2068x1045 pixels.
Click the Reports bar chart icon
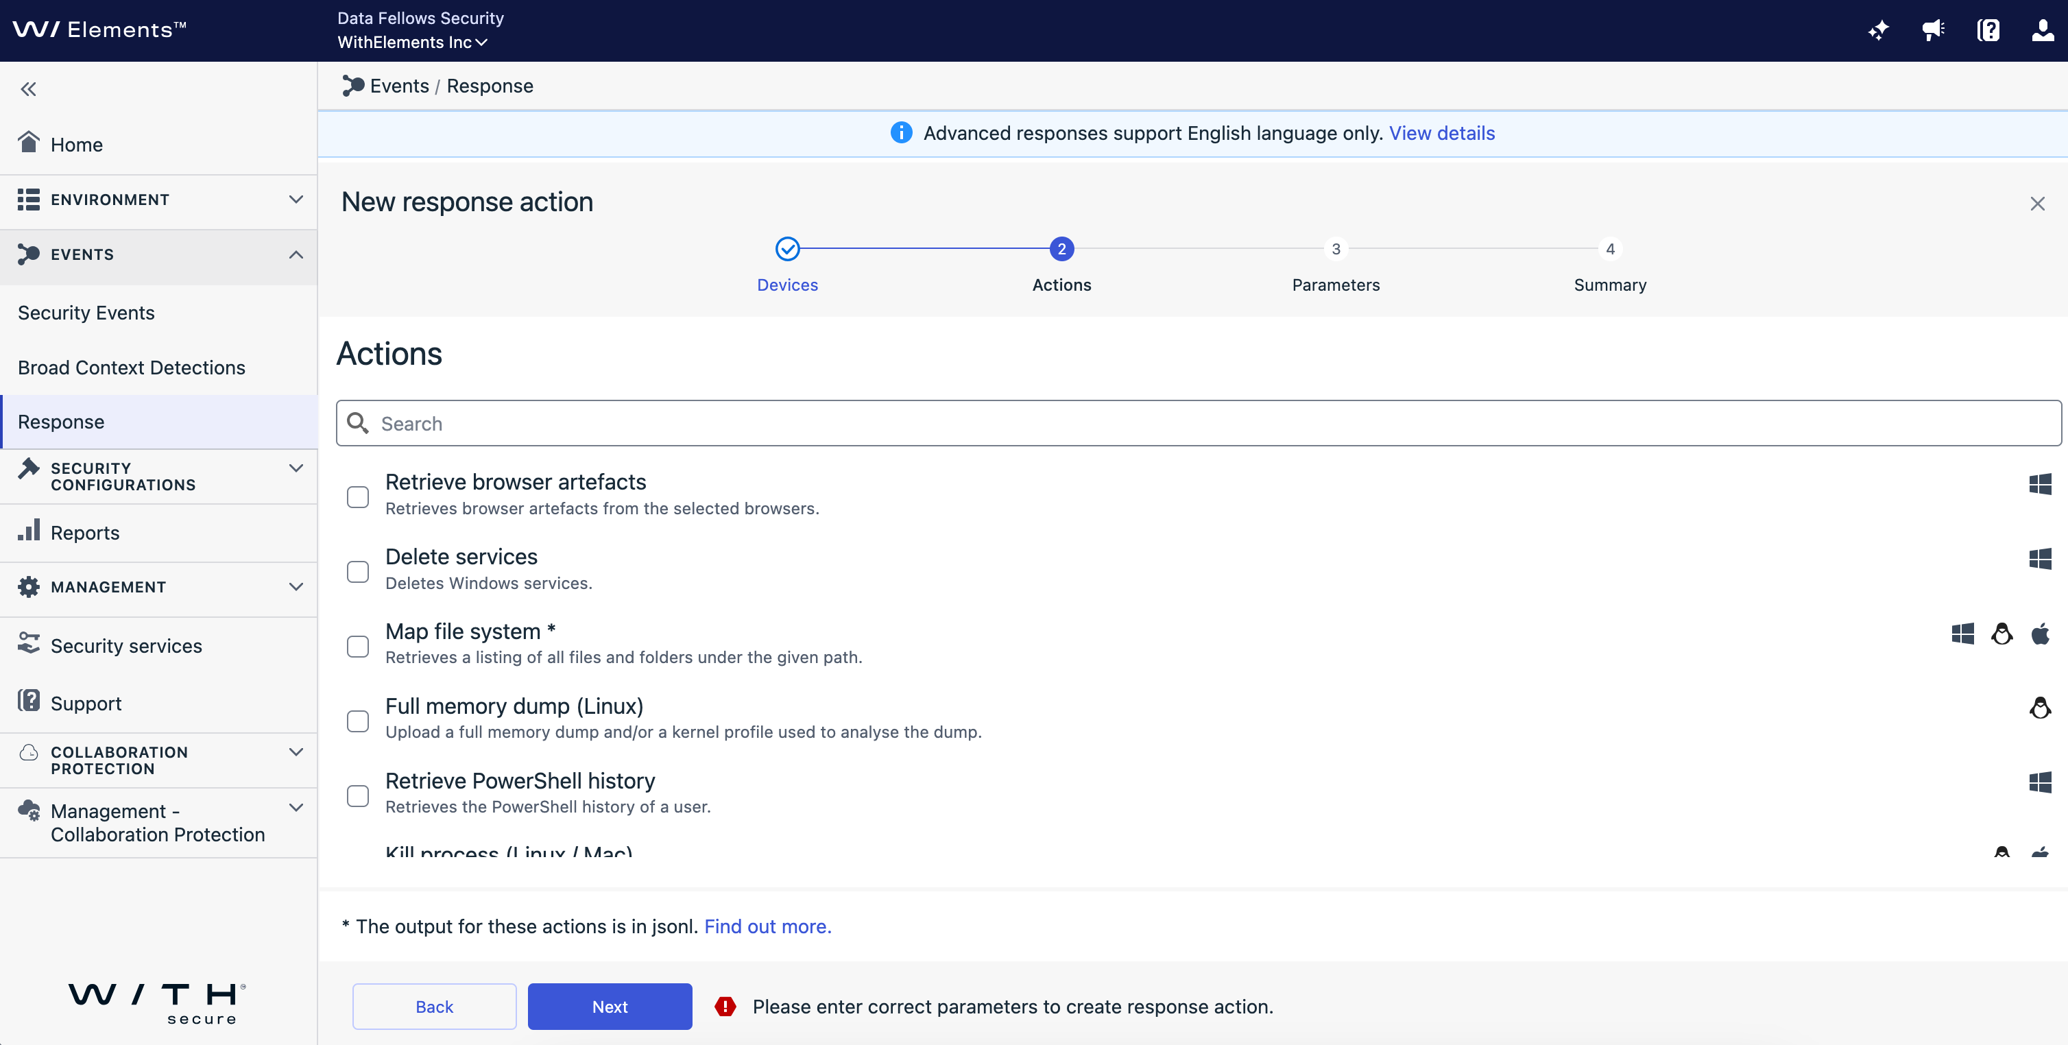click(x=29, y=531)
